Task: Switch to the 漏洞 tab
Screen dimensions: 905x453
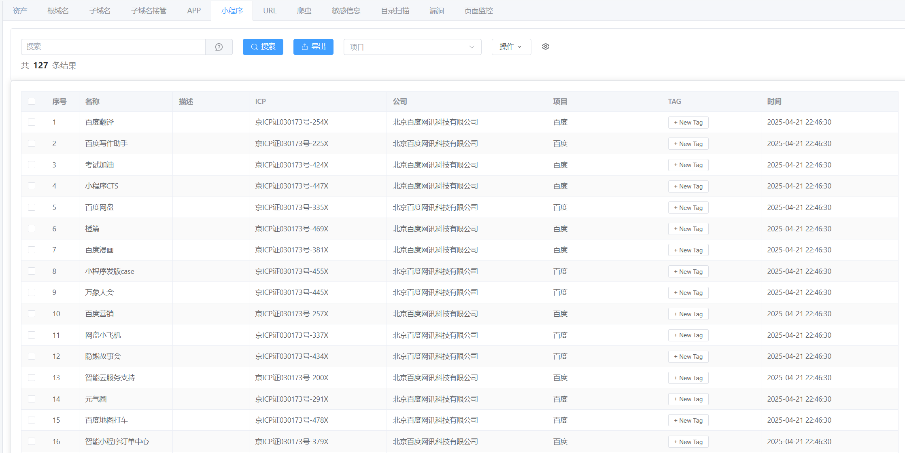Action: 437,11
